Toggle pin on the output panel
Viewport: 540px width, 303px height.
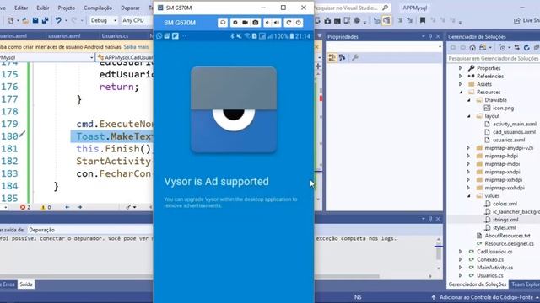click(x=430, y=219)
